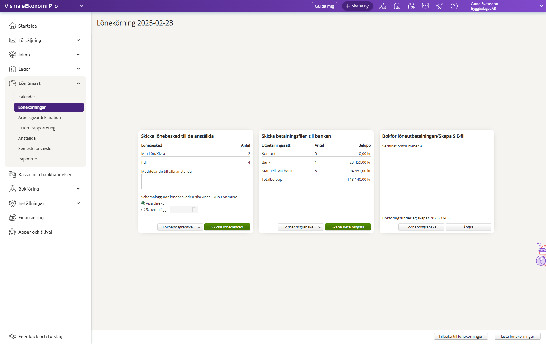Screen dimensions: 546x344
Task: Open the user search icon in top bar
Action: point(382,6)
